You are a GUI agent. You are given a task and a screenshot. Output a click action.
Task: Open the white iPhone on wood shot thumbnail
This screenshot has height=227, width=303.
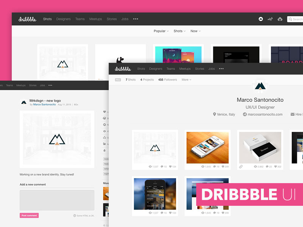coord(208,148)
